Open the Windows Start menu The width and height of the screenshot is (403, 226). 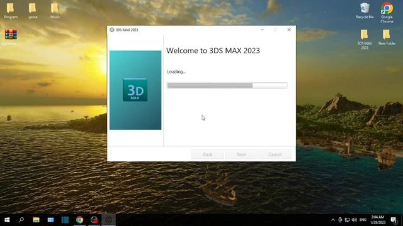7,220
